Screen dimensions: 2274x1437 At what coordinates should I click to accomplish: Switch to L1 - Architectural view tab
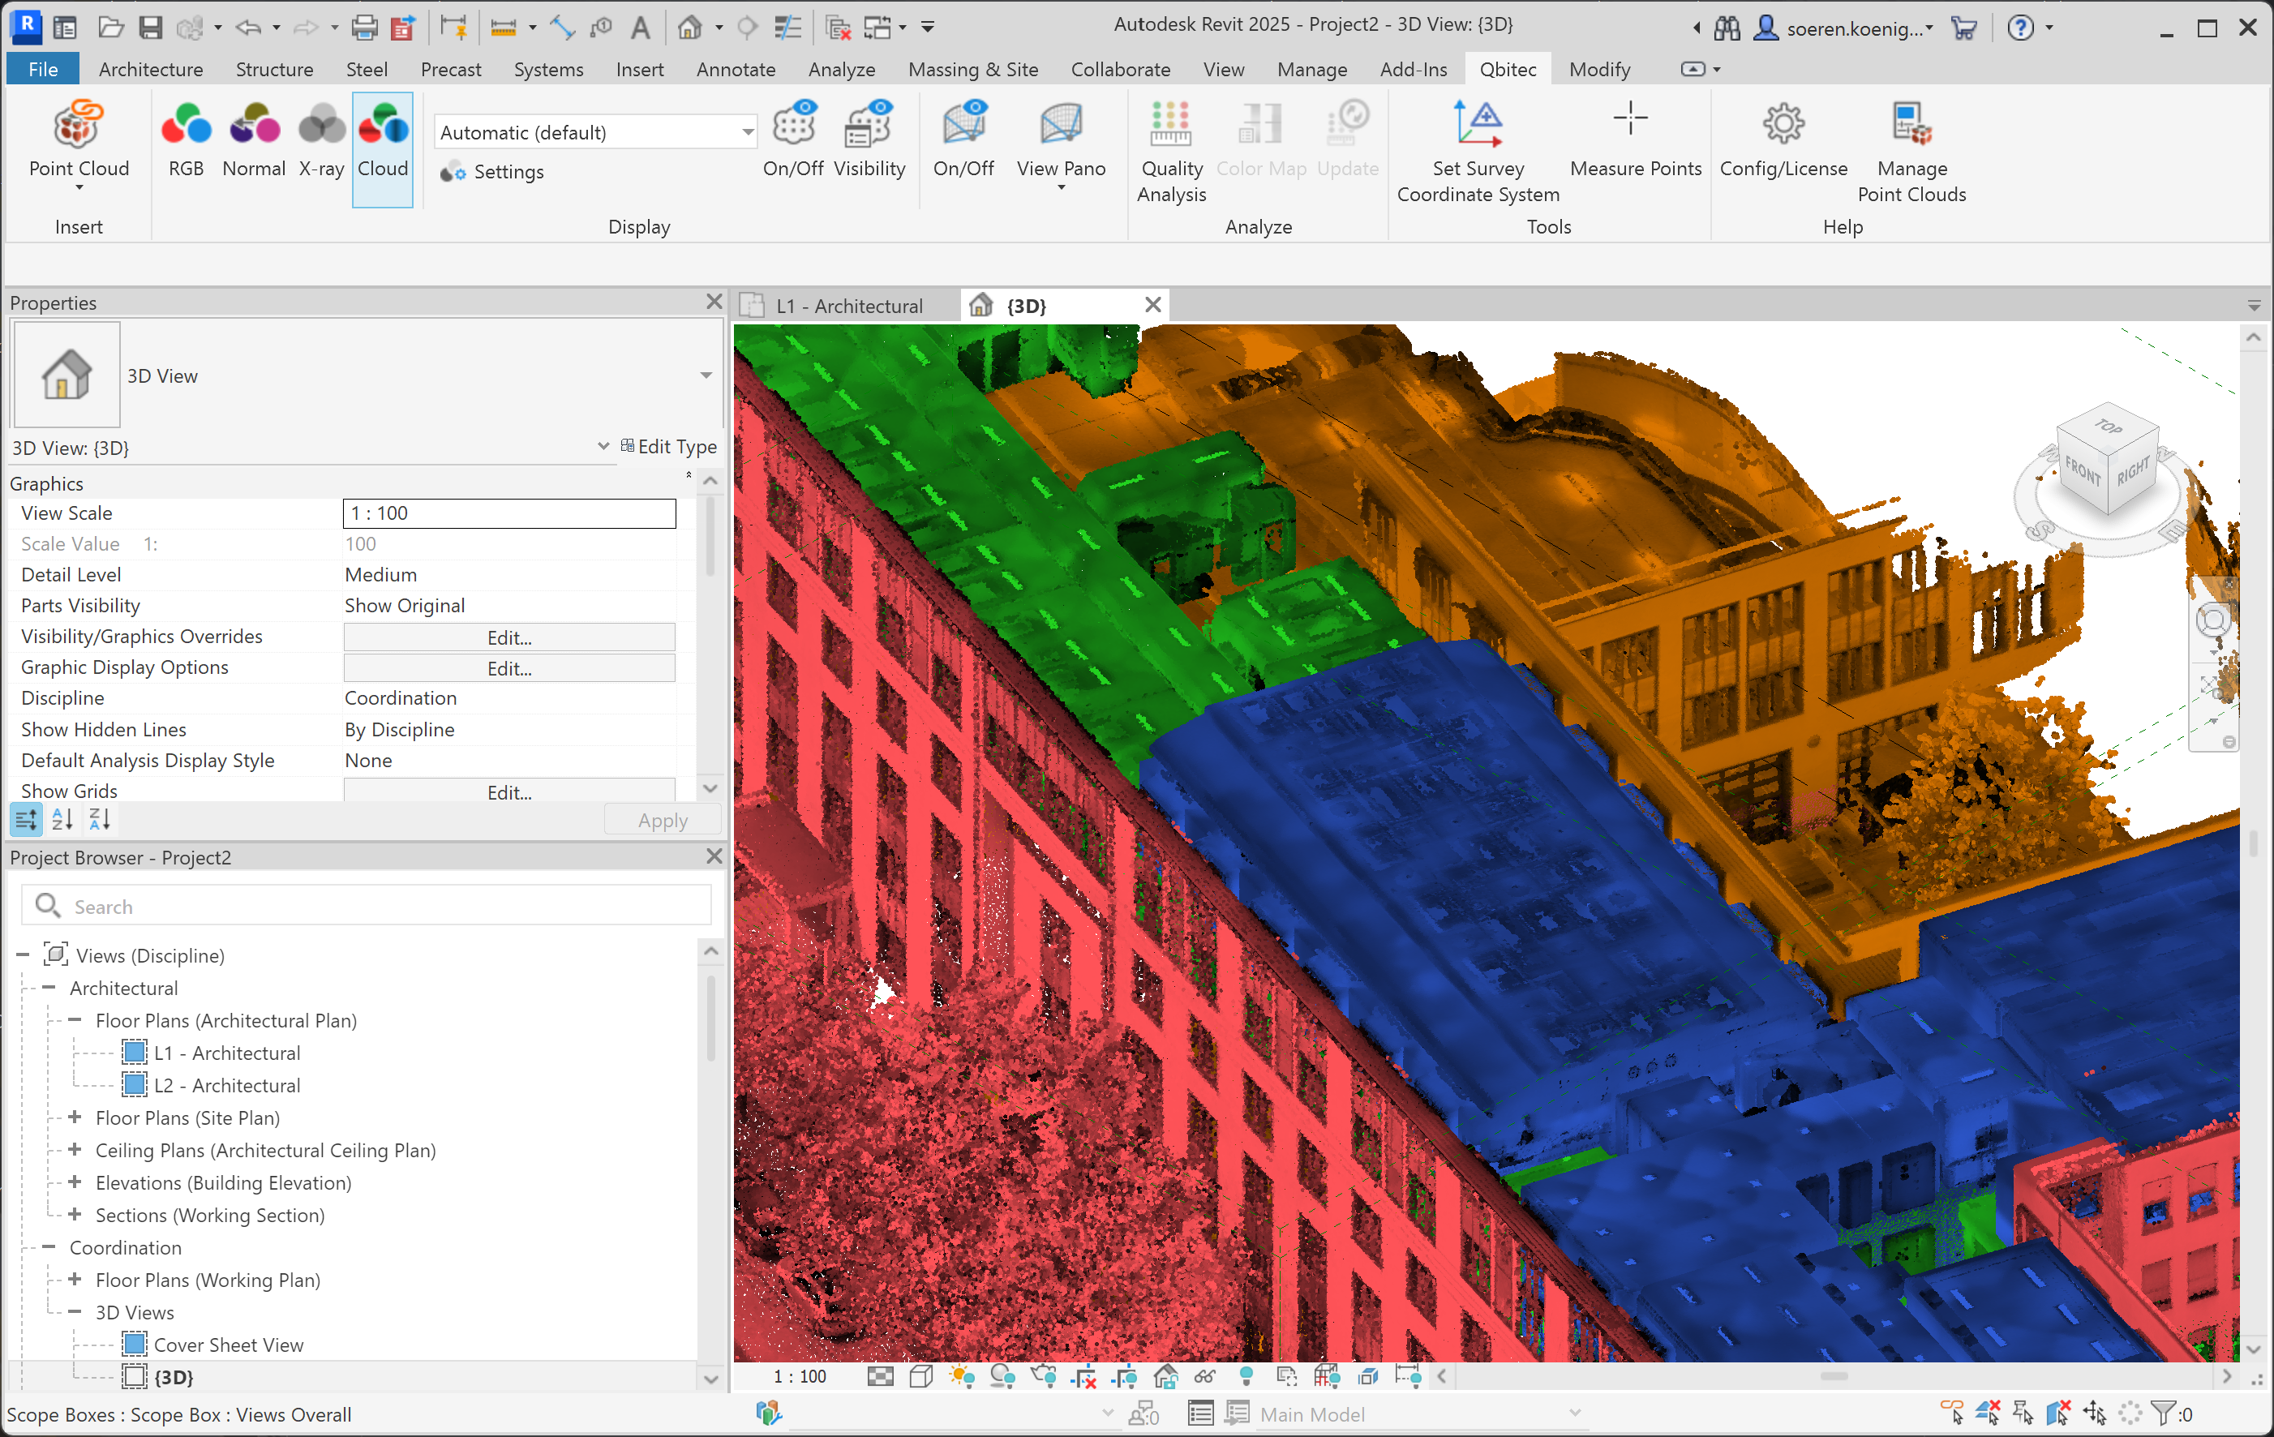tap(848, 306)
